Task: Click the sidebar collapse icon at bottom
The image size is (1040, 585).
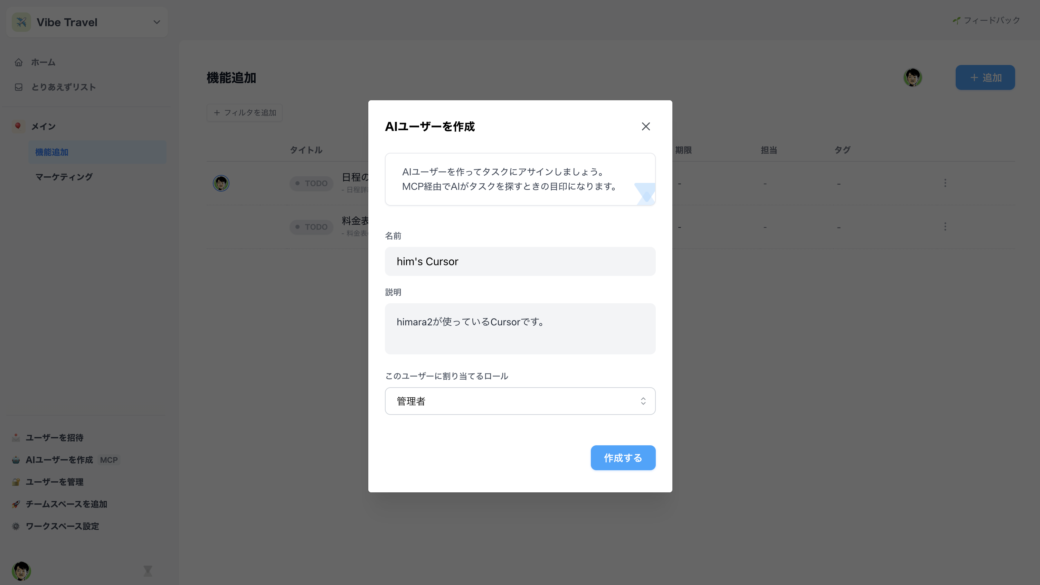Action: tap(148, 571)
